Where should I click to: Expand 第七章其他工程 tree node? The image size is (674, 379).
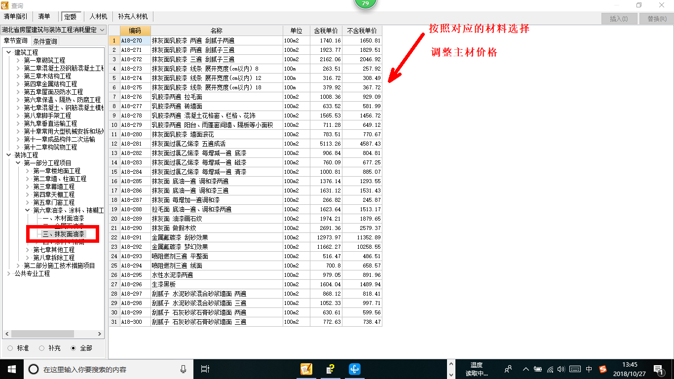coord(27,250)
